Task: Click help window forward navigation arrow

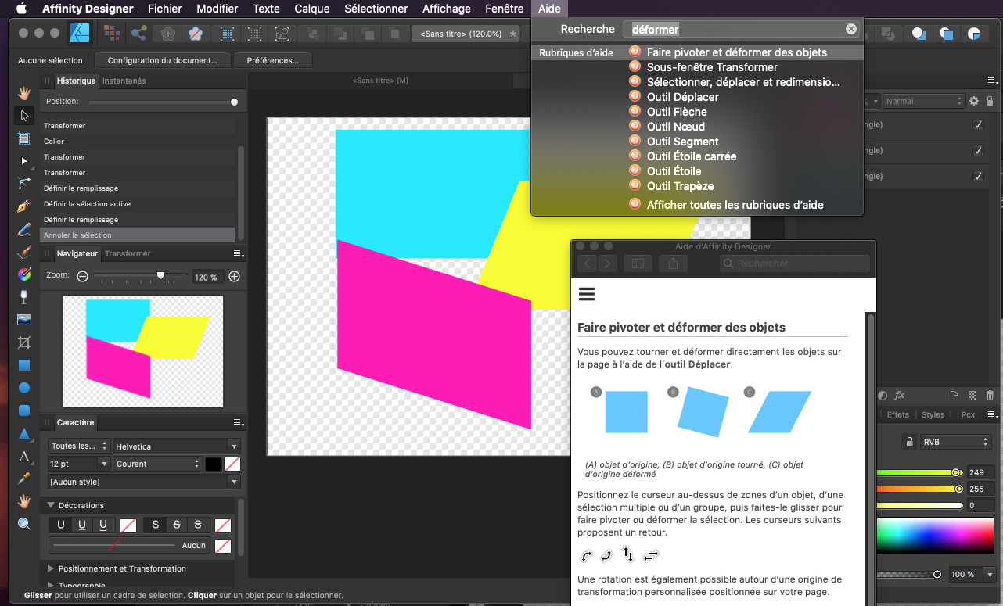Action: pyautogui.click(x=608, y=264)
